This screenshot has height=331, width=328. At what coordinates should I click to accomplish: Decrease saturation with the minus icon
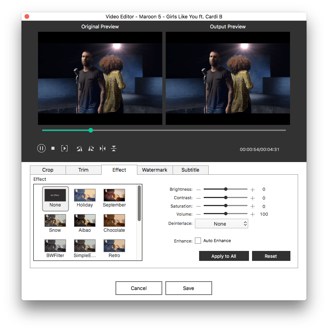(x=198, y=206)
